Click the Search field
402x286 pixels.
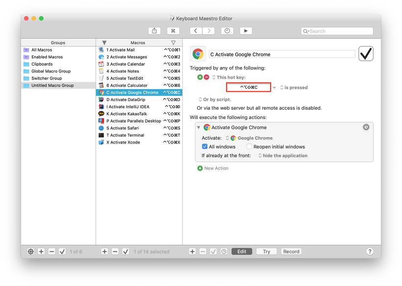pyautogui.click(x=337, y=31)
